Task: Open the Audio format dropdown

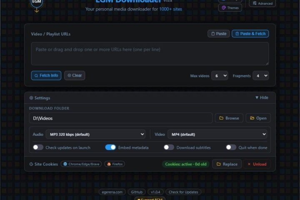Action: 95,134
